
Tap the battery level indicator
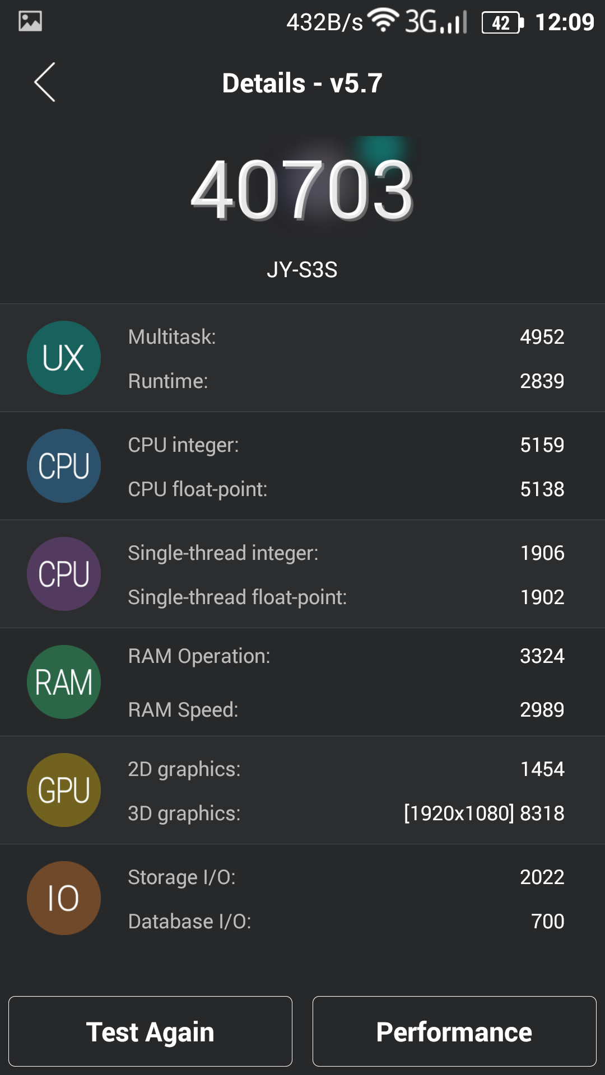502,23
